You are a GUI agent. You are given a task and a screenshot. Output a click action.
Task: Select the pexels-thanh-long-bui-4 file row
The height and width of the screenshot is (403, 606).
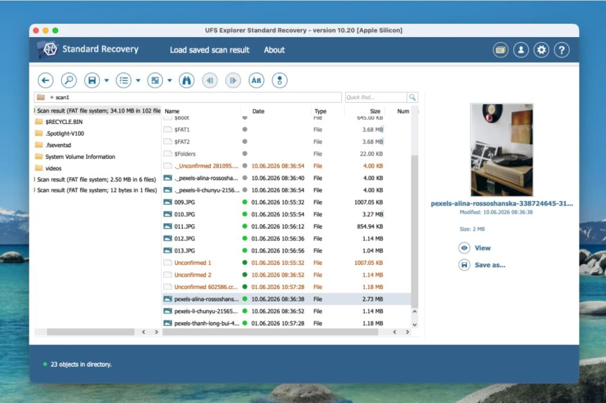pyautogui.click(x=286, y=323)
